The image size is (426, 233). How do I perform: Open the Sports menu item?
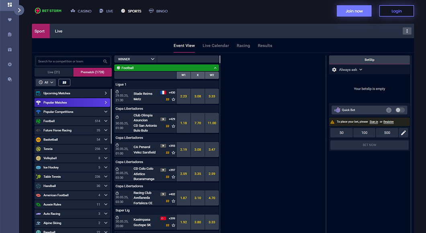tap(131, 11)
